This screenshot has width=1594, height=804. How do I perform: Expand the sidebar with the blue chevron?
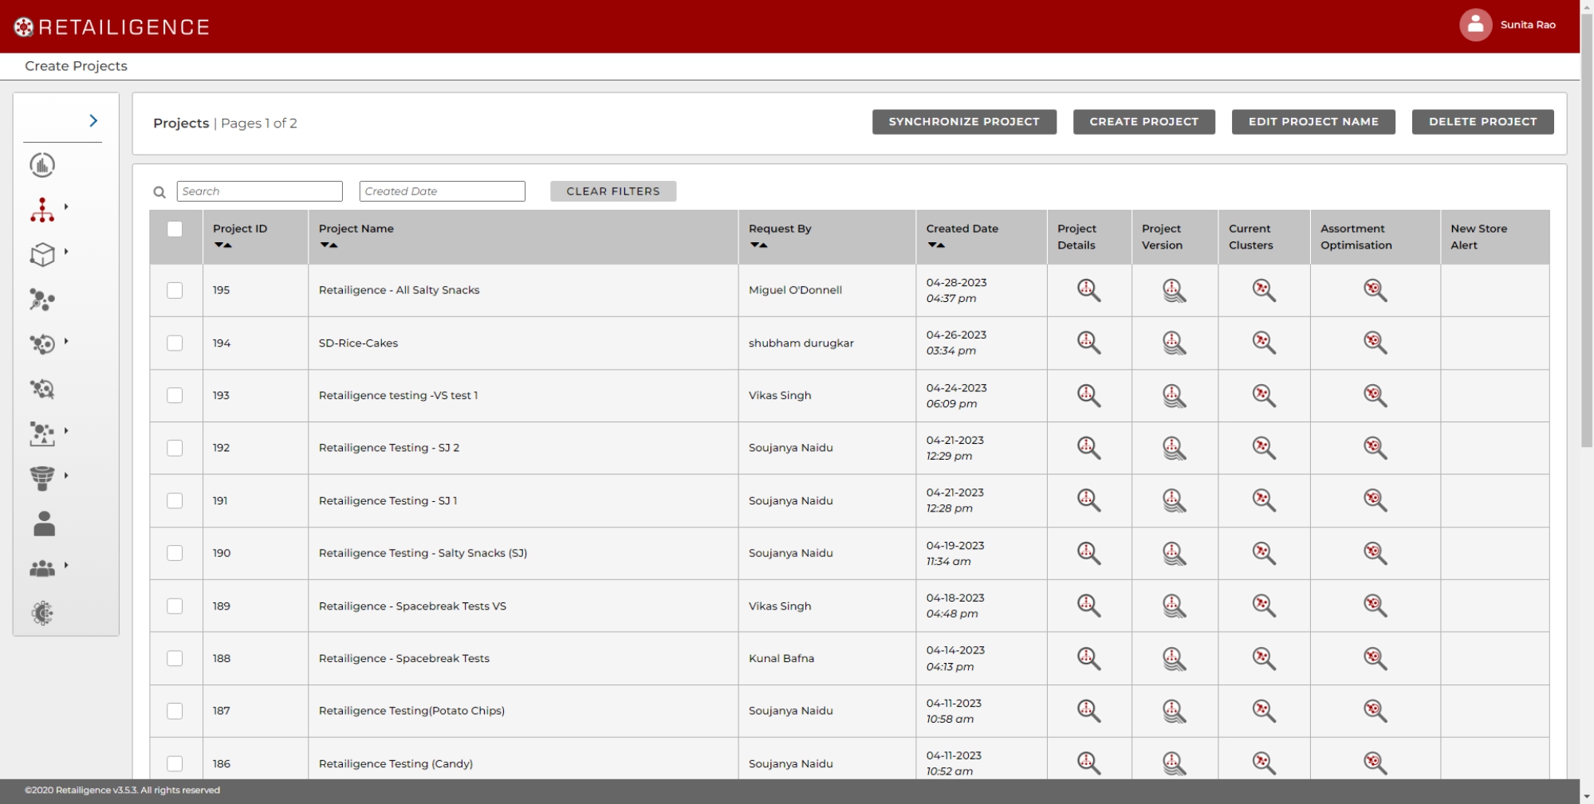(93, 120)
